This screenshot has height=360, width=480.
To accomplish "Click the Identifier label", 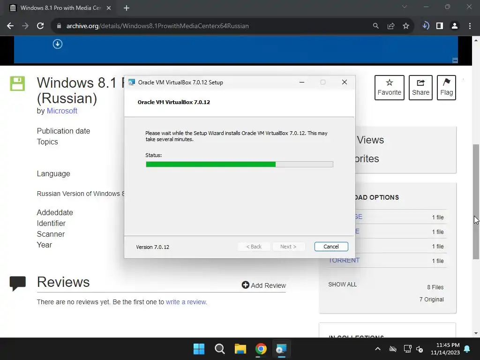I will click(x=51, y=224).
